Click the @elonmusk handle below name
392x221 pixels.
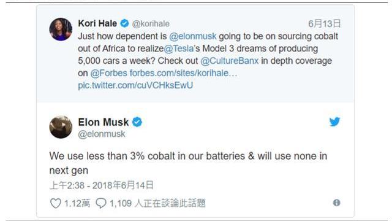click(102, 134)
